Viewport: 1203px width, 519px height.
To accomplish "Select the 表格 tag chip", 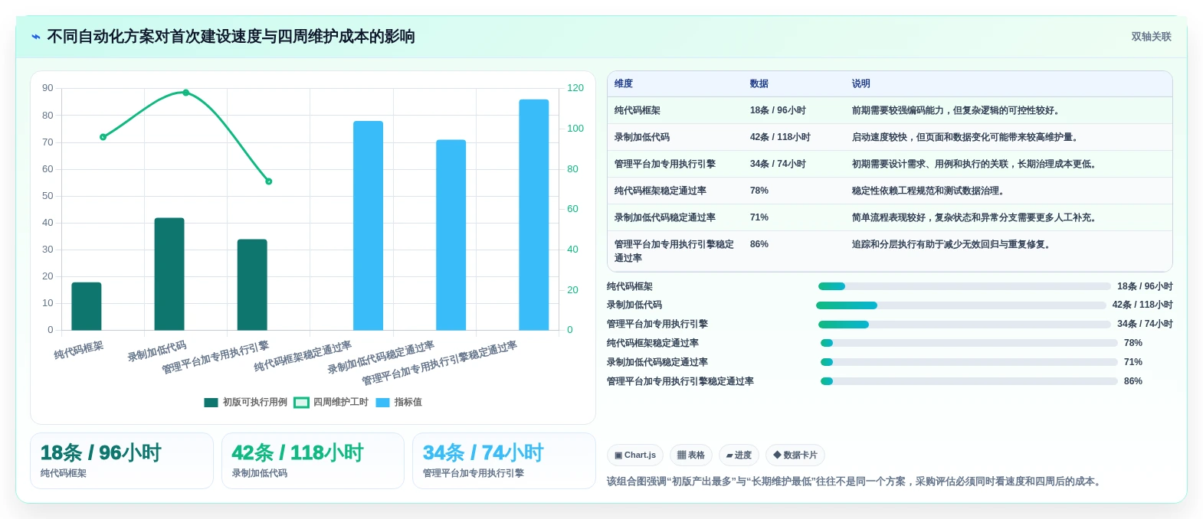I will point(691,455).
